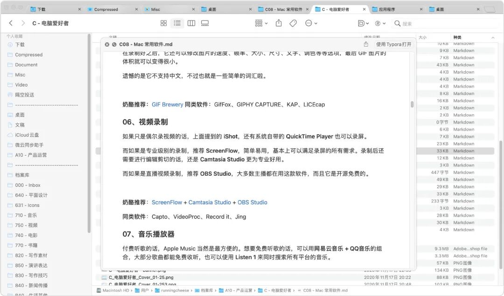Open the ScreenFlow link

[167, 202]
